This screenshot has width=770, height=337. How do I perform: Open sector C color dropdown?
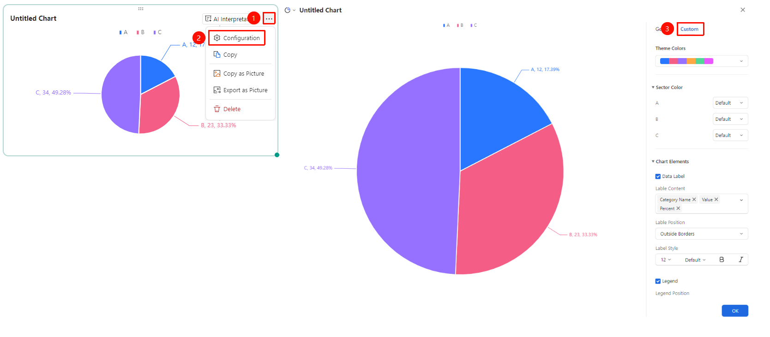pos(730,135)
